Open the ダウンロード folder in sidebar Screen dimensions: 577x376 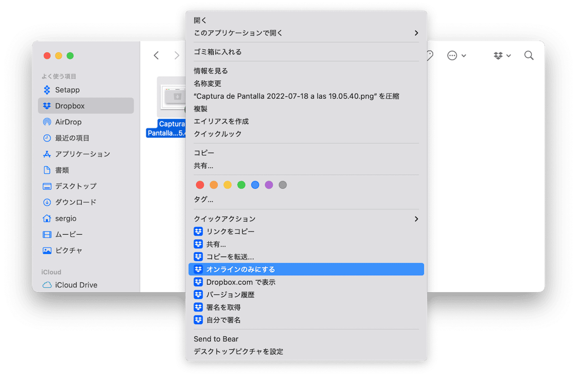75,202
